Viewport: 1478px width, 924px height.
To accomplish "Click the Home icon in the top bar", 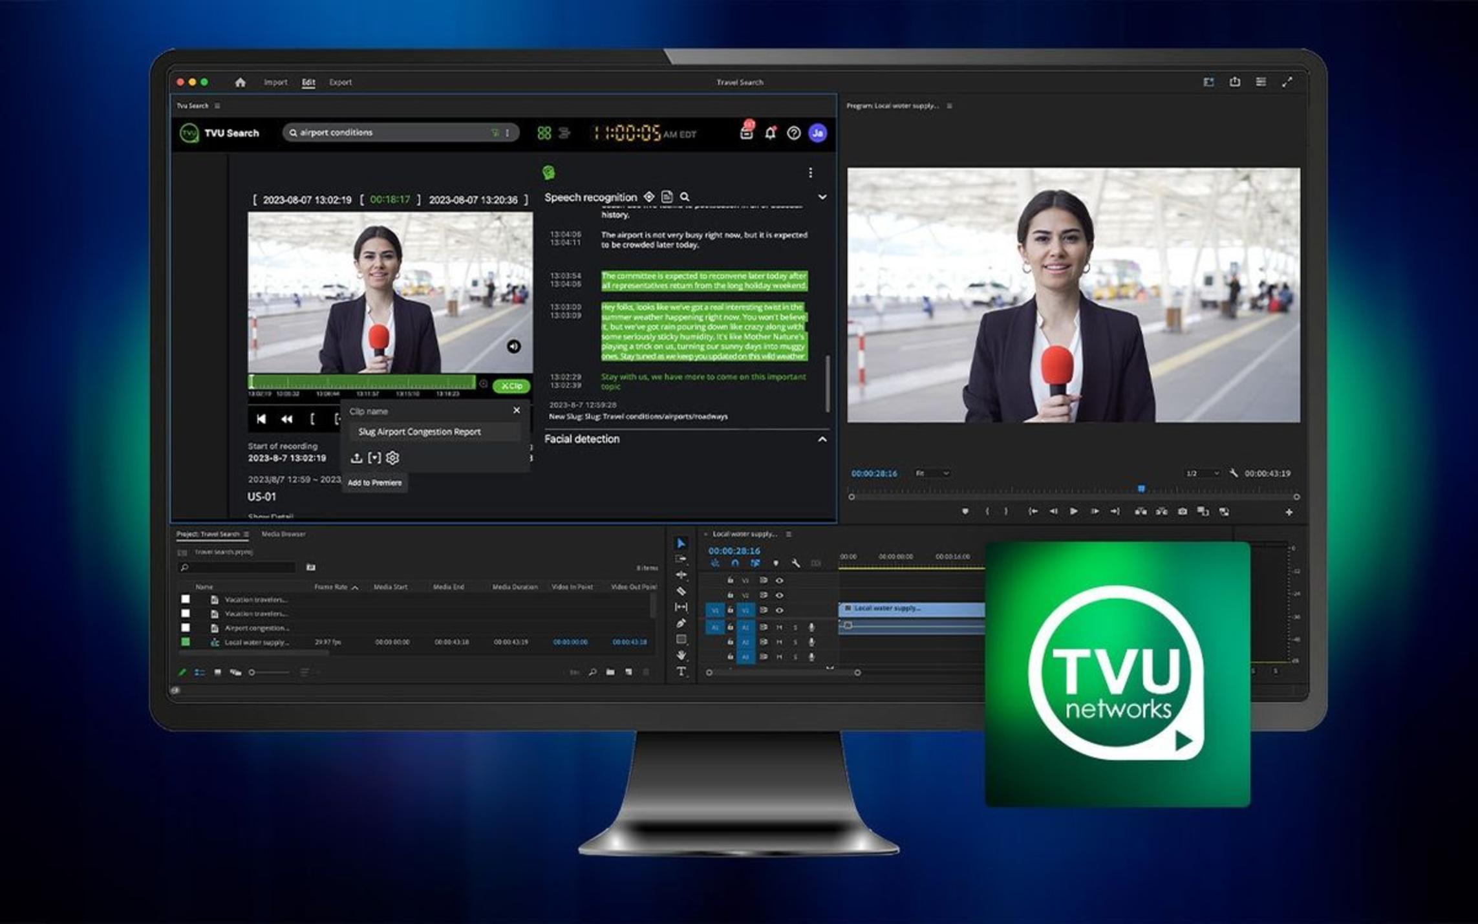I will click(x=241, y=82).
